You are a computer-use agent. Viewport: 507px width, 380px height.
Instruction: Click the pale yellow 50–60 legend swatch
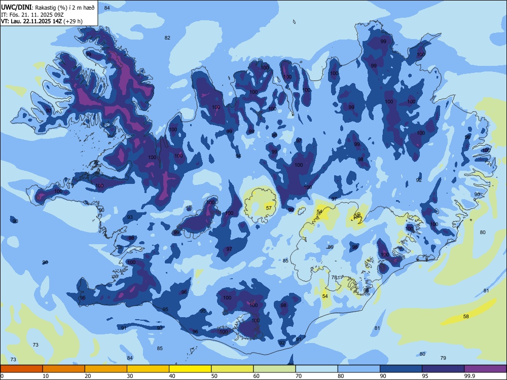coord(233,369)
